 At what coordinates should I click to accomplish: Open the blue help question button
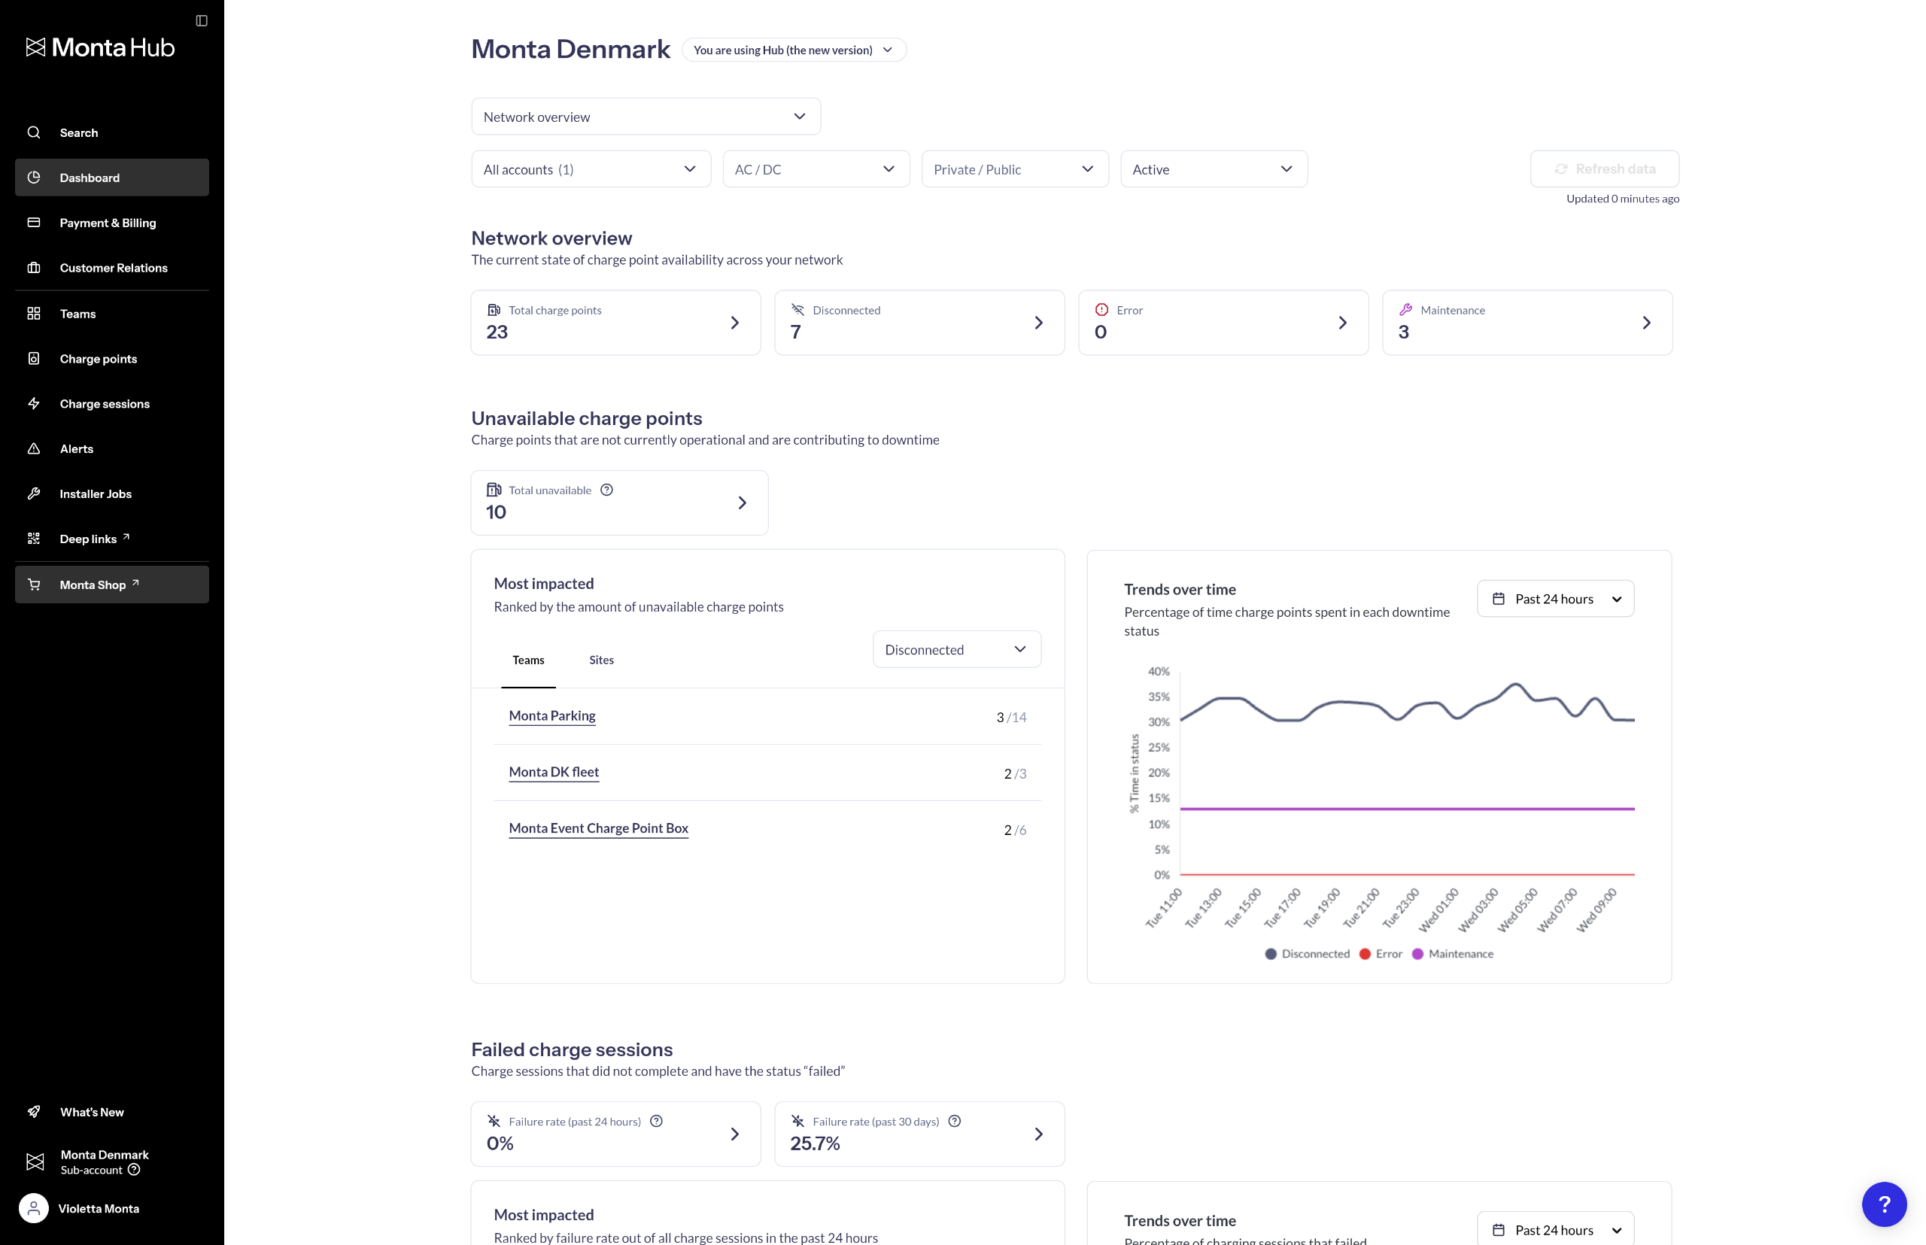pos(1883,1204)
